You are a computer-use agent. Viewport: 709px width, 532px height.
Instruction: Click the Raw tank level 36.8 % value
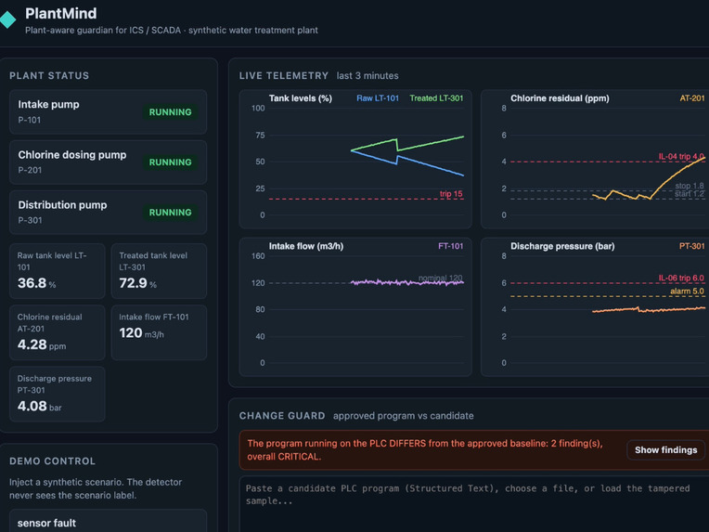36,283
